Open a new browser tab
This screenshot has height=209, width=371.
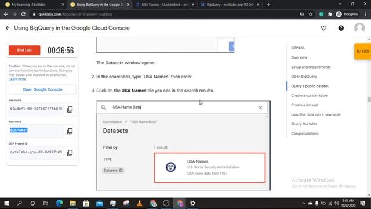click(268, 5)
